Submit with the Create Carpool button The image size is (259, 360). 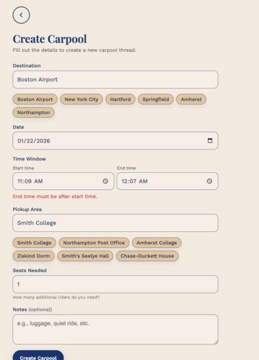[x=38, y=356]
